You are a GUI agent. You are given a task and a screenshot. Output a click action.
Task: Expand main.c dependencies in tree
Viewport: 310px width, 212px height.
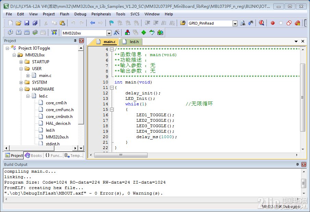[28, 76]
